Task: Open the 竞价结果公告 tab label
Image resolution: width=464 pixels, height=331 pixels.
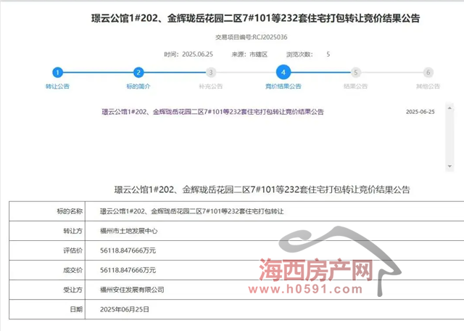Action: (x=283, y=86)
